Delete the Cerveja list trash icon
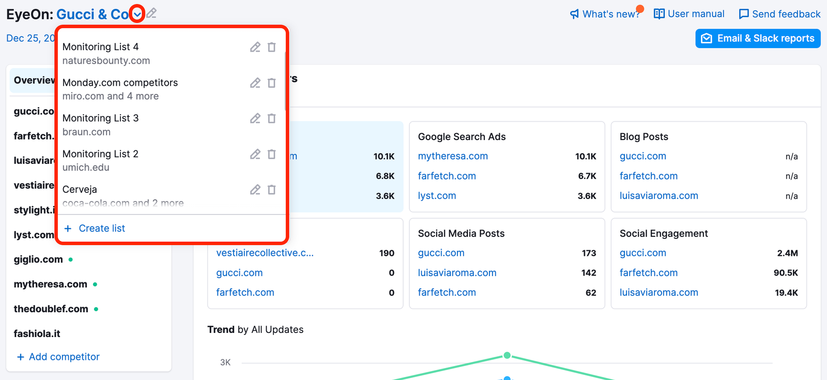827x380 pixels. (x=272, y=190)
